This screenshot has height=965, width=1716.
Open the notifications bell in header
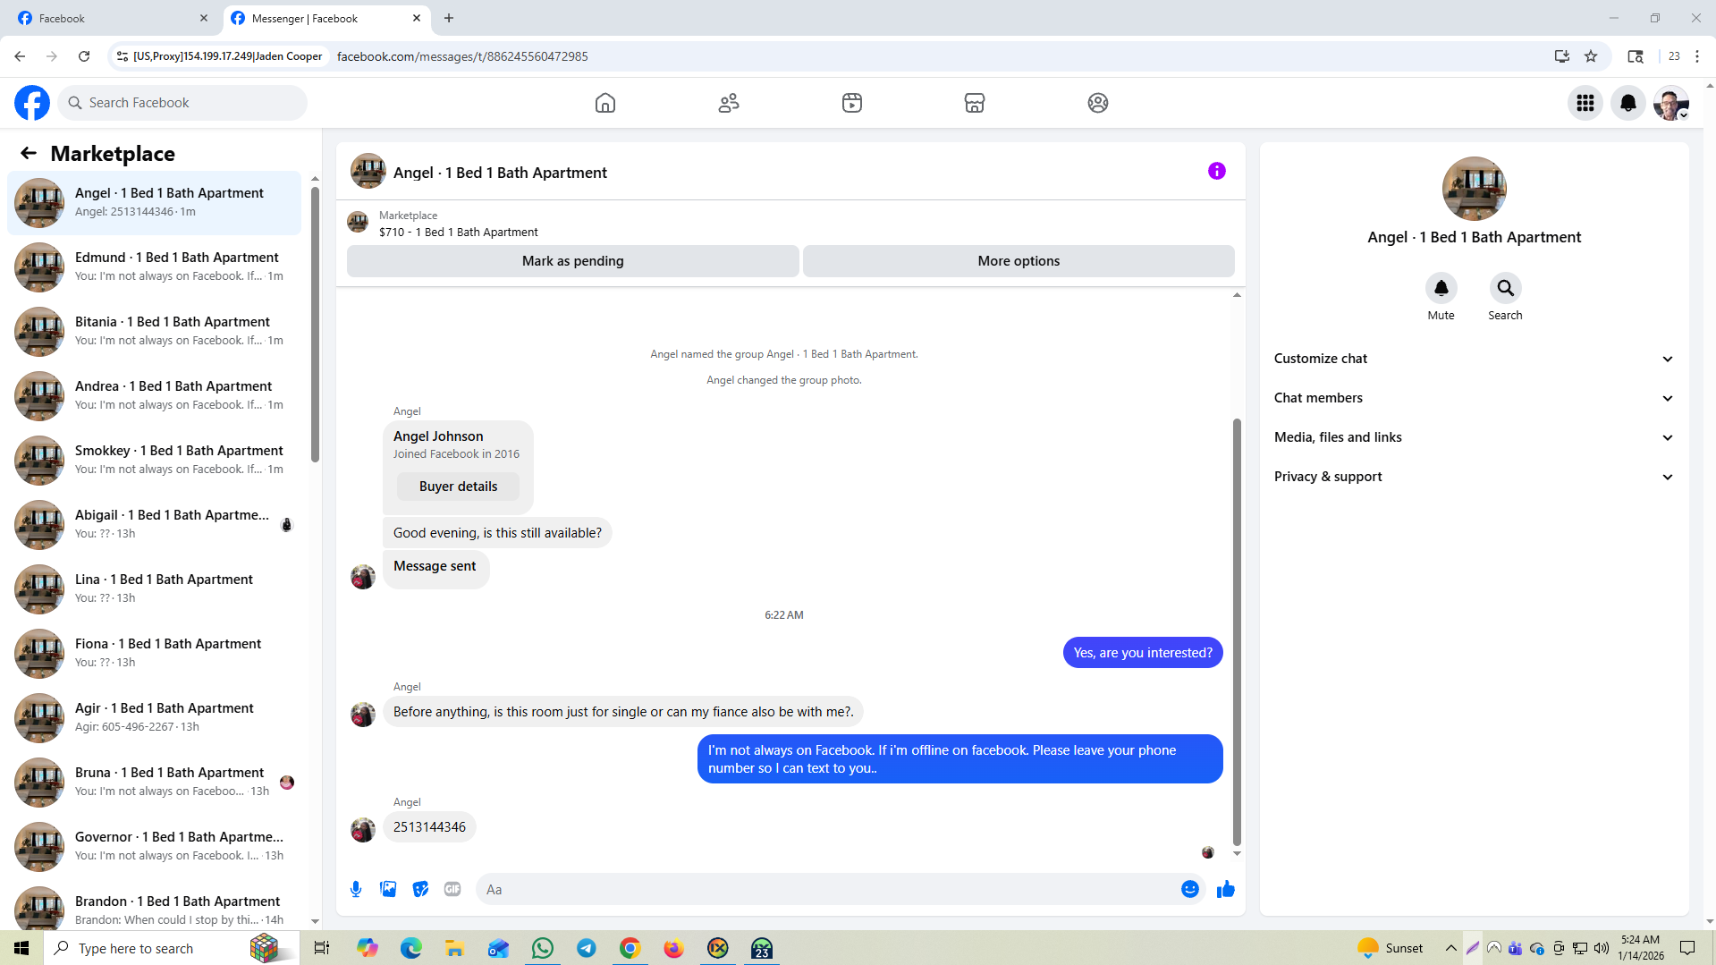click(x=1628, y=103)
